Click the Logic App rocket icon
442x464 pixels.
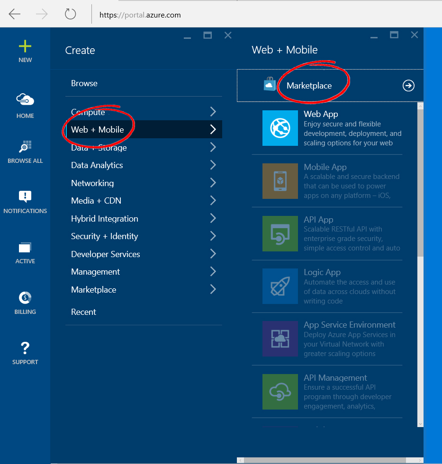click(x=280, y=286)
